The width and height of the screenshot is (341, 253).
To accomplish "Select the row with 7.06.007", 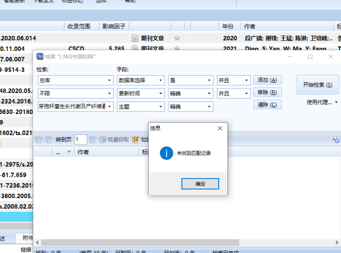I will (16, 59).
